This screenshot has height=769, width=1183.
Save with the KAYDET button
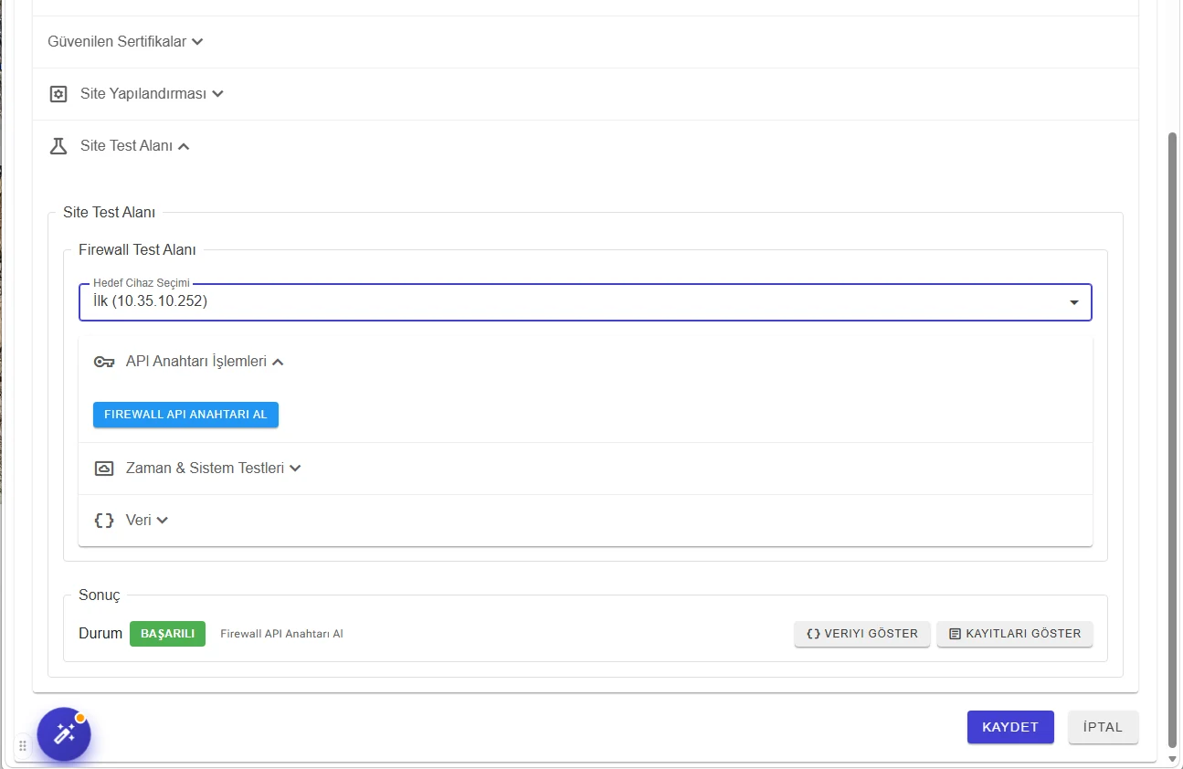1010,727
